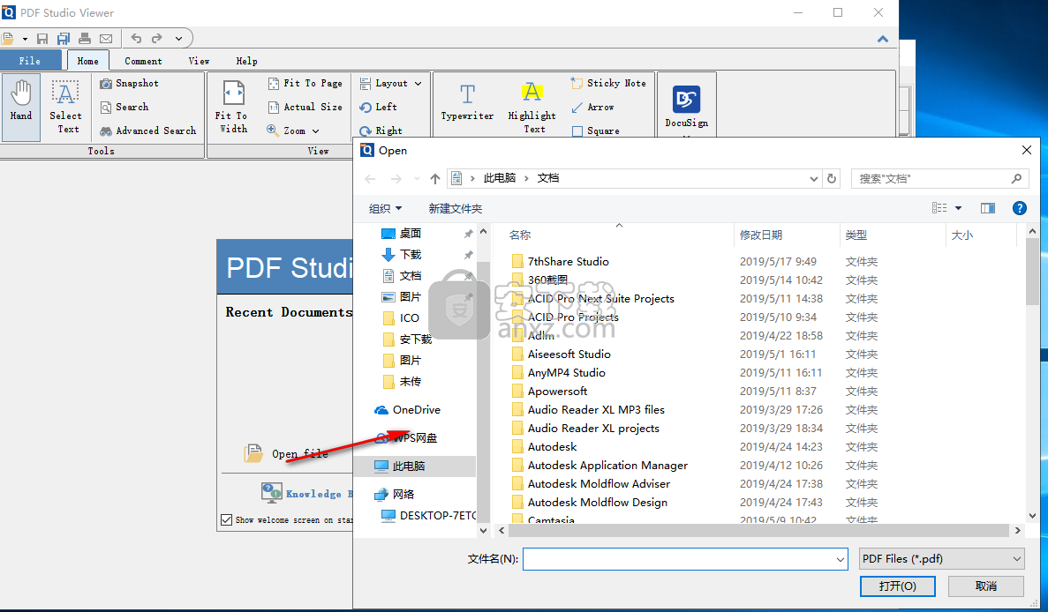Viewport: 1048px width, 612px height.
Task: Click the Save As toolbar icon
Action: [x=64, y=39]
